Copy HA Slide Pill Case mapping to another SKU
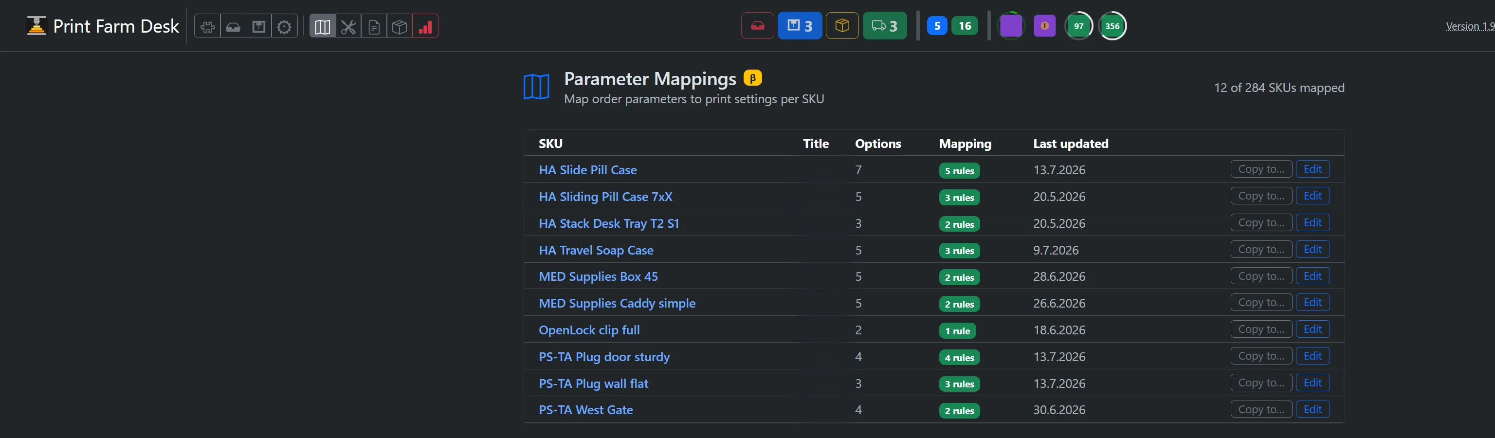 [1261, 169]
